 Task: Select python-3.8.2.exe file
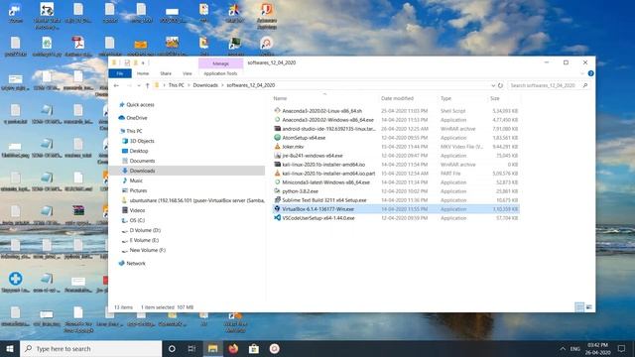click(300, 191)
